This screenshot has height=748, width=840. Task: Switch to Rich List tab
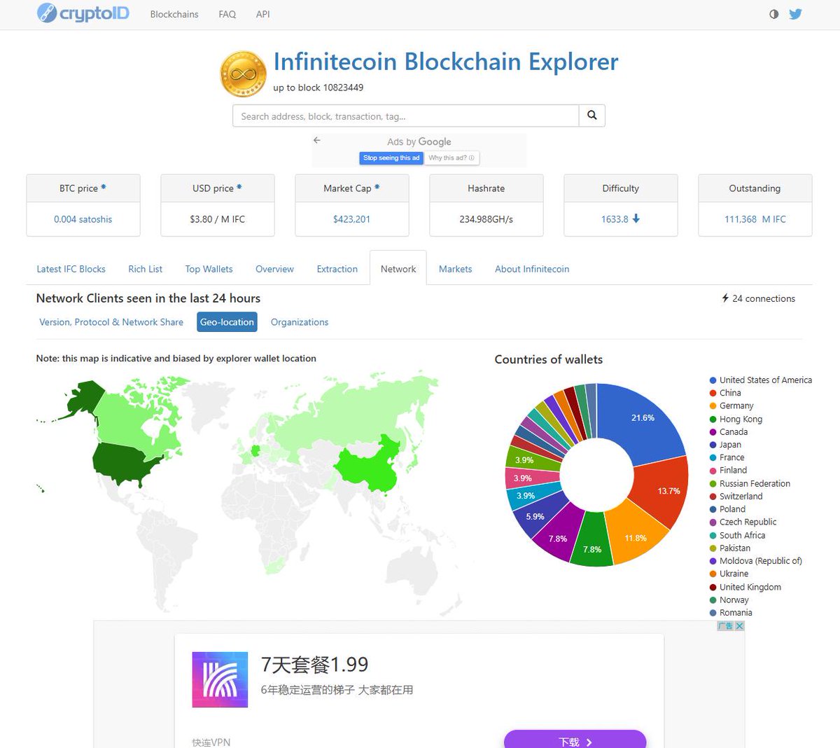(x=145, y=269)
